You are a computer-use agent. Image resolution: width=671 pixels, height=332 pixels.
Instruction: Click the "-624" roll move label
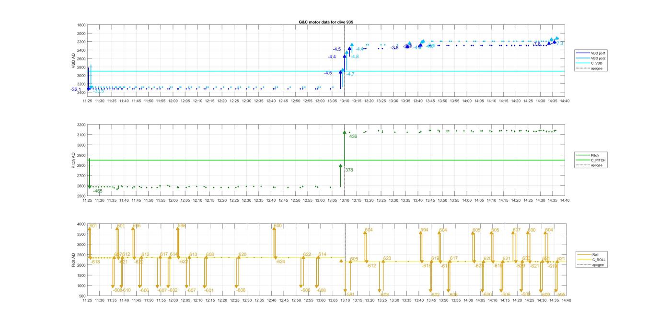pyautogui.click(x=280, y=262)
